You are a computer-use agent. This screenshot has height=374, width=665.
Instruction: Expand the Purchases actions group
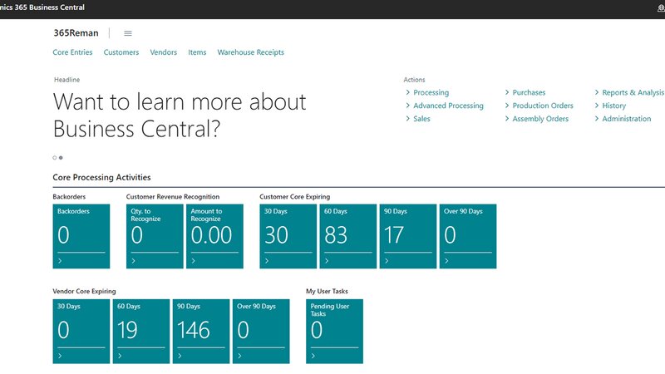coord(525,92)
